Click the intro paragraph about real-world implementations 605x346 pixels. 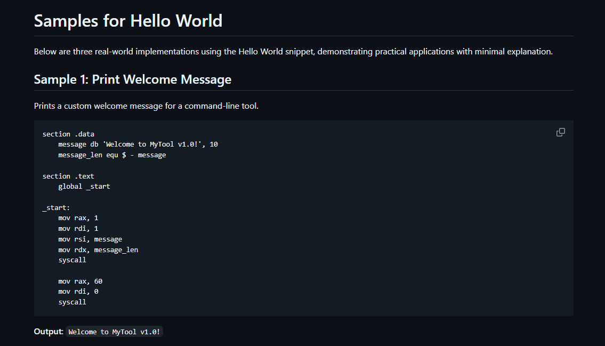pos(293,52)
